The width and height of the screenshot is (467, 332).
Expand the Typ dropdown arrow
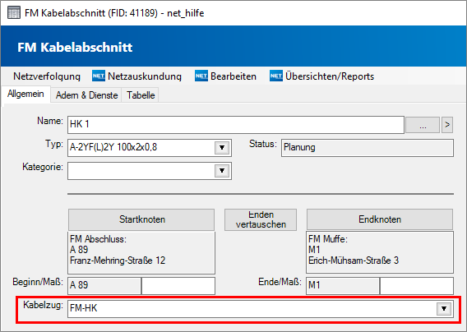[222, 147]
